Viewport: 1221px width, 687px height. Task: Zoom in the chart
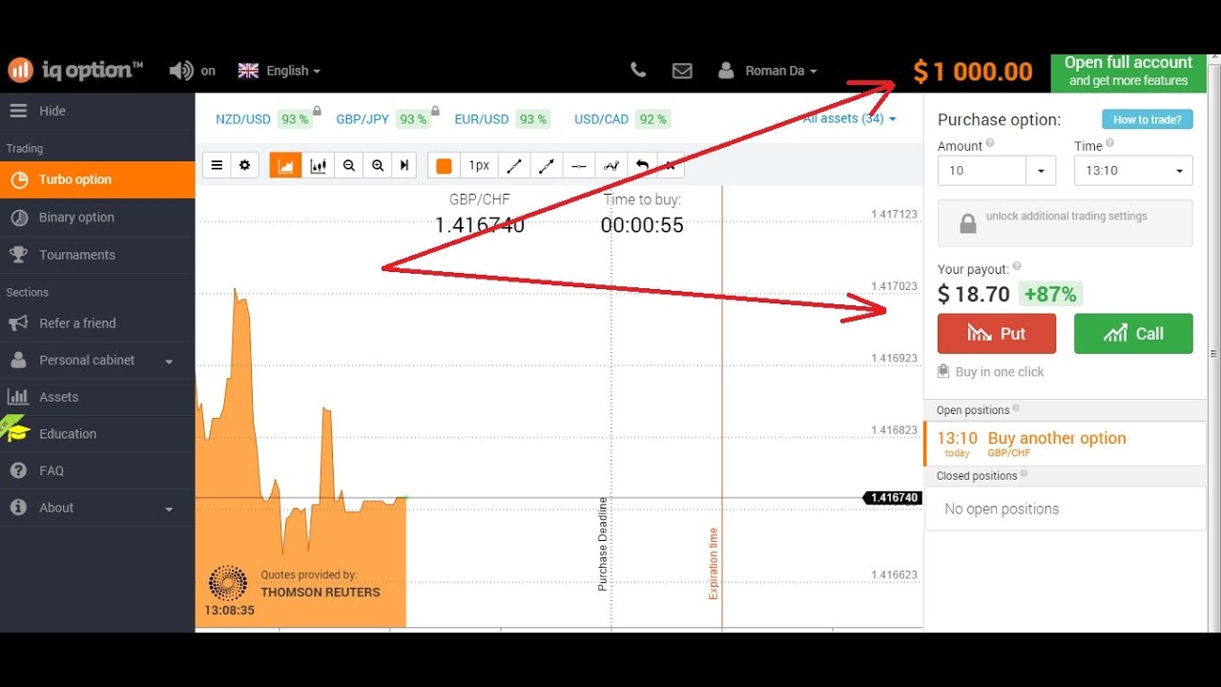pos(378,165)
